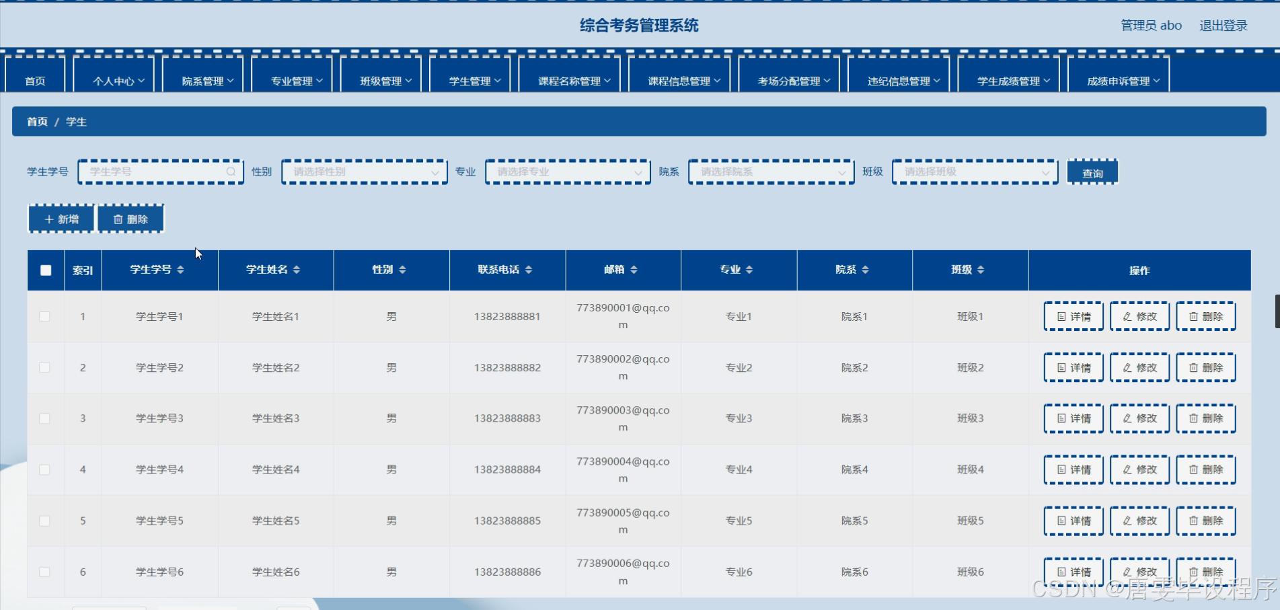Click 修改 for row 学生学号2
1280x610 pixels.
point(1139,368)
